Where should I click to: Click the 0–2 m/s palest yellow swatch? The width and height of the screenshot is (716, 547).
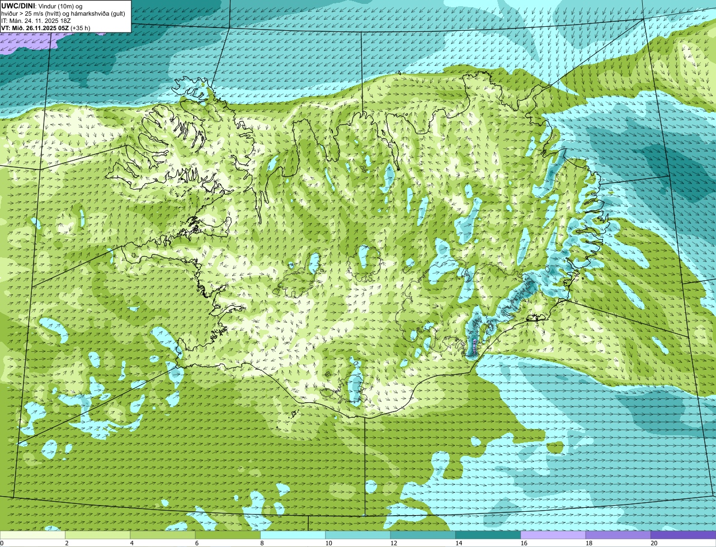click(x=32, y=535)
